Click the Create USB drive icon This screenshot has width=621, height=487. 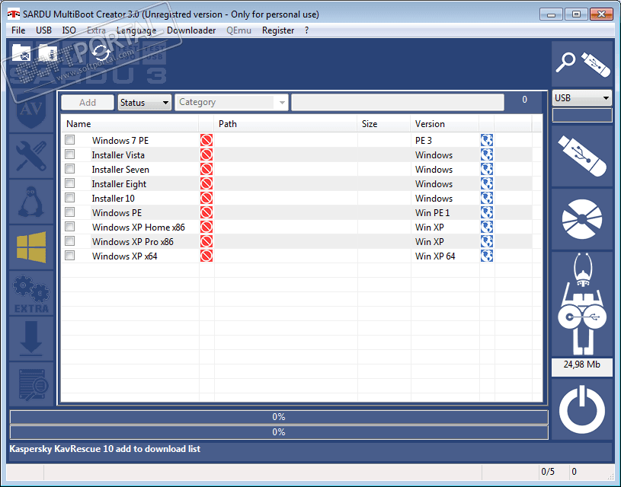click(x=582, y=156)
